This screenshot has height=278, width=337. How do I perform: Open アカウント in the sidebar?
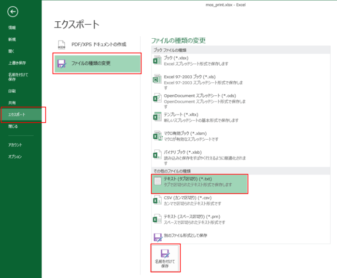[15, 145]
